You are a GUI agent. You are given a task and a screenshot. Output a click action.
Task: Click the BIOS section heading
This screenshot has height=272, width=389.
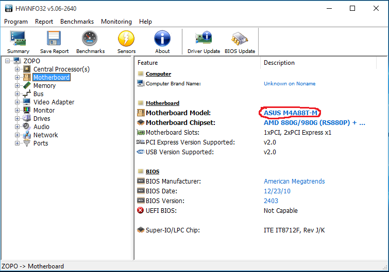(x=153, y=172)
